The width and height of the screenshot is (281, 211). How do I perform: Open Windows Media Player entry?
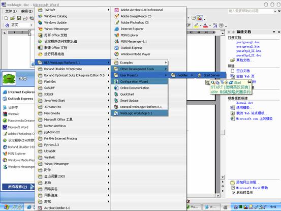(135, 54)
